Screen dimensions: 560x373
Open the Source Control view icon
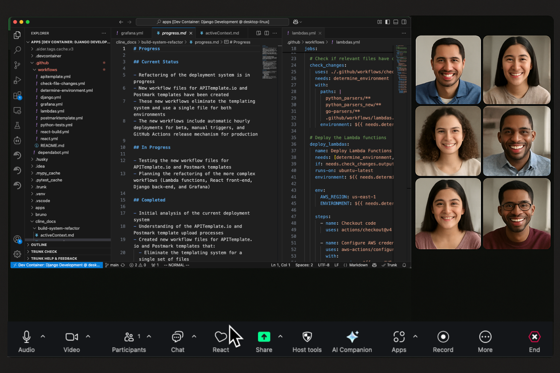[x=17, y=65]
